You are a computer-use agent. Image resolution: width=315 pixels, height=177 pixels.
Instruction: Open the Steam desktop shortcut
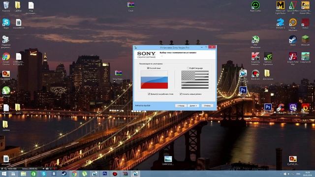293,41
